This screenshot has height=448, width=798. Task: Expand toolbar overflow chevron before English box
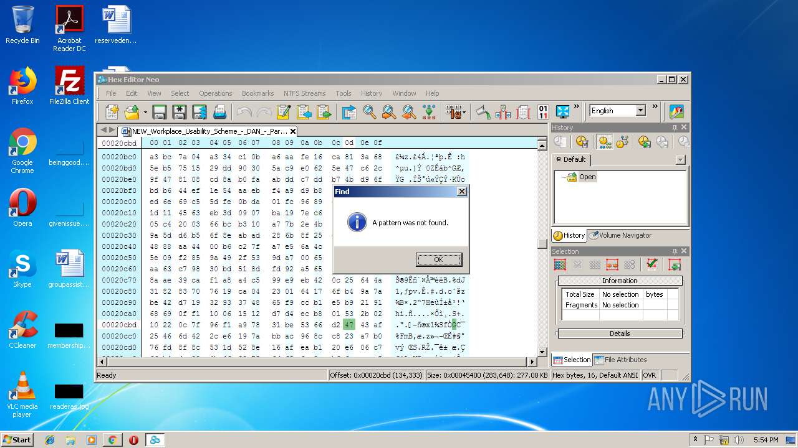click(x=577, y=107)
